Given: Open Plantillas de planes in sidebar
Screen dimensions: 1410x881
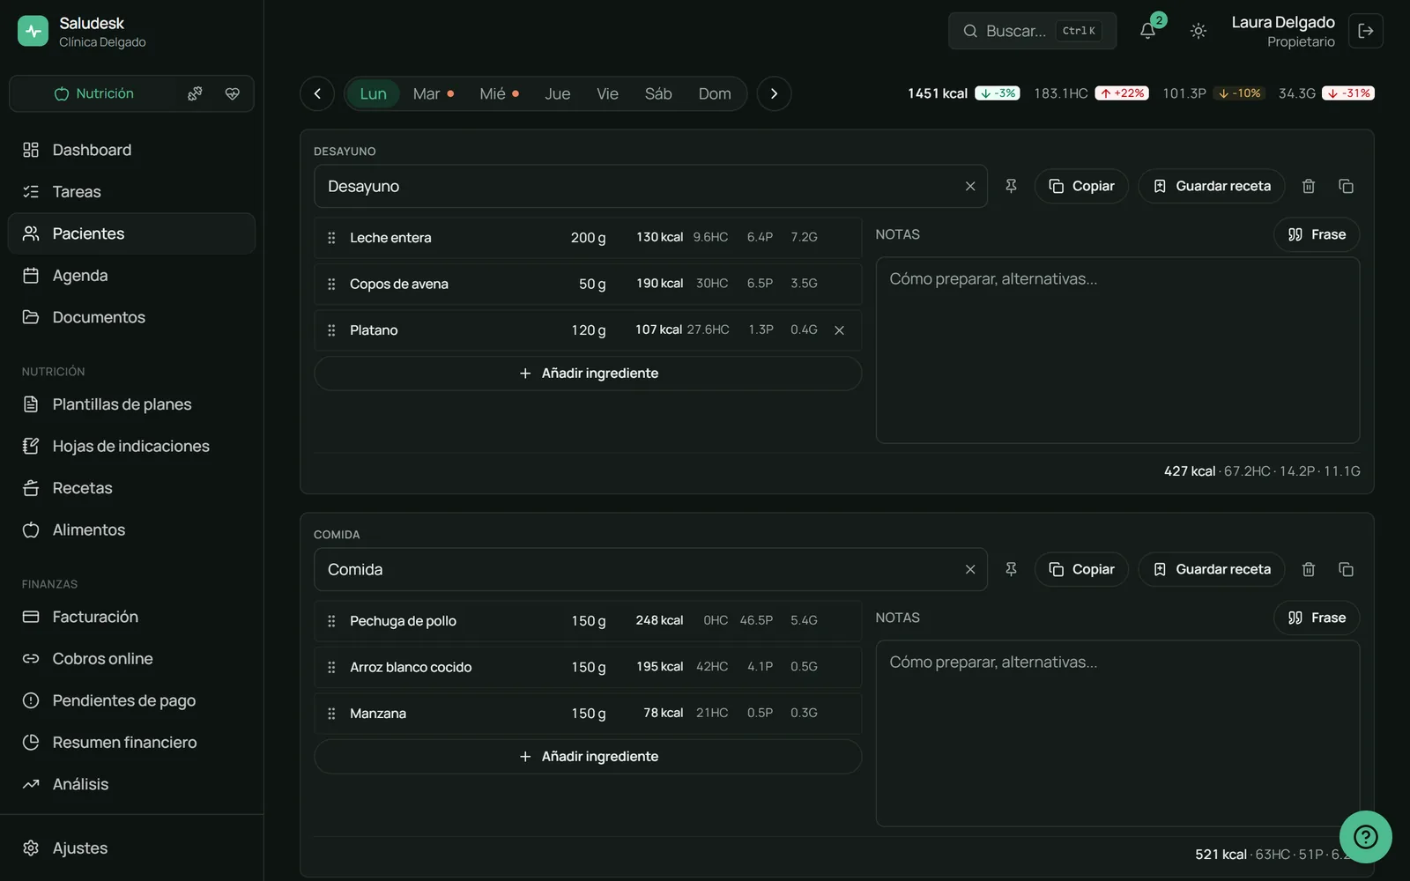Looking at the screenshot, I should [131, 404].
